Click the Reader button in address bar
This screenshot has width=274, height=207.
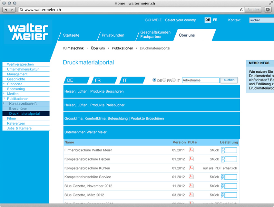tap(253, 10)
